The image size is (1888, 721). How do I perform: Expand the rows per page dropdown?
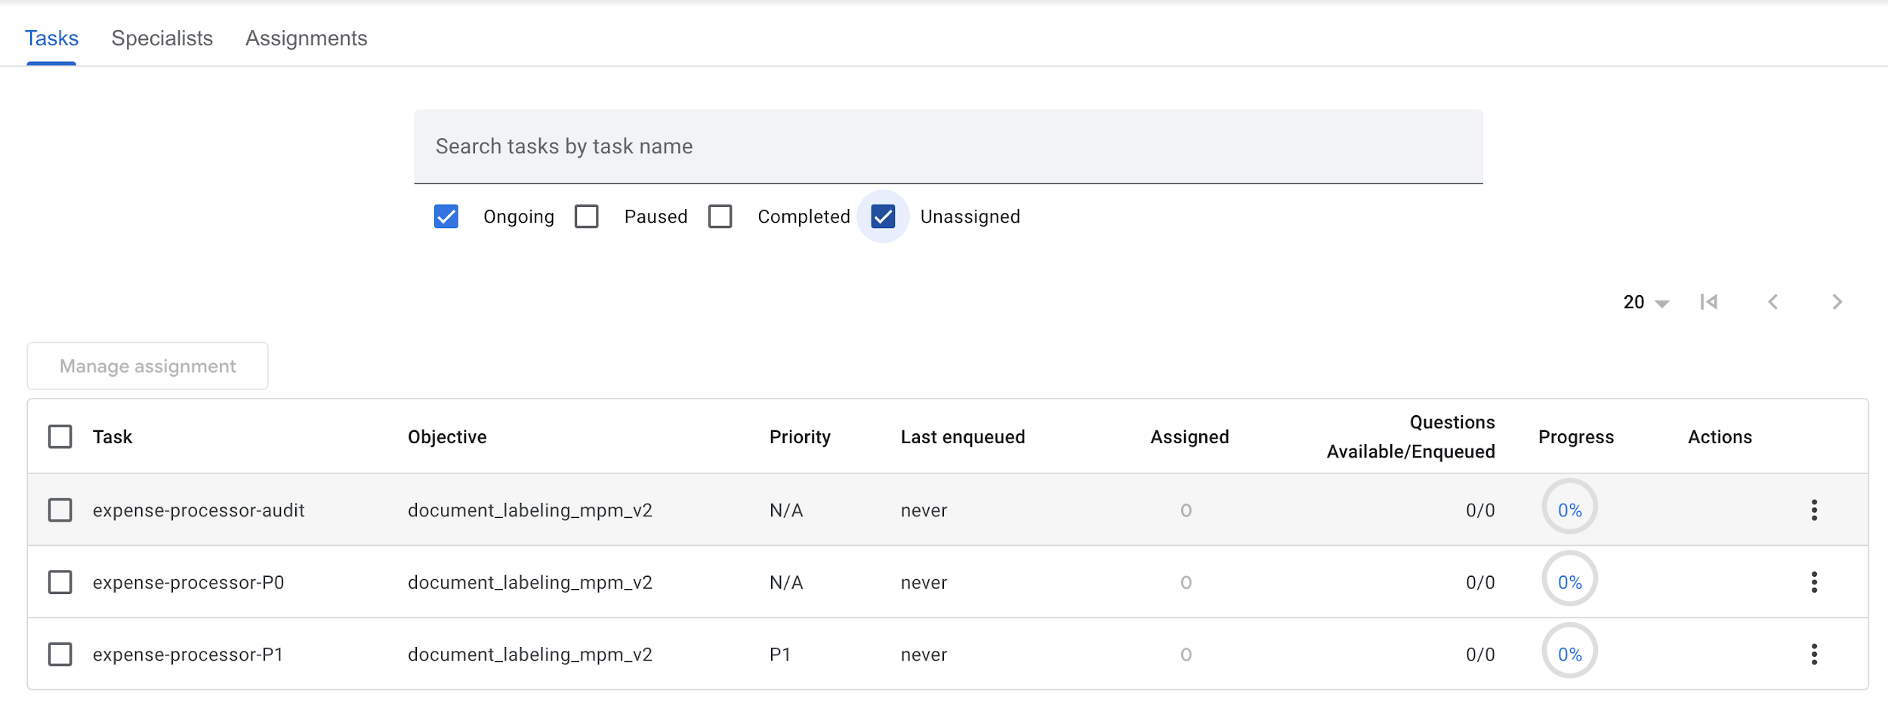[x=1646, y=302]
